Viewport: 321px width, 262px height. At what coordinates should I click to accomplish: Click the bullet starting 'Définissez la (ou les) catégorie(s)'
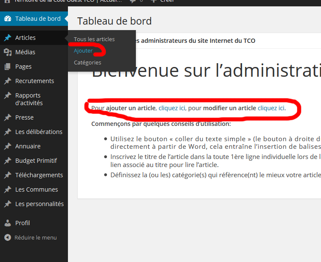(216, 175)
